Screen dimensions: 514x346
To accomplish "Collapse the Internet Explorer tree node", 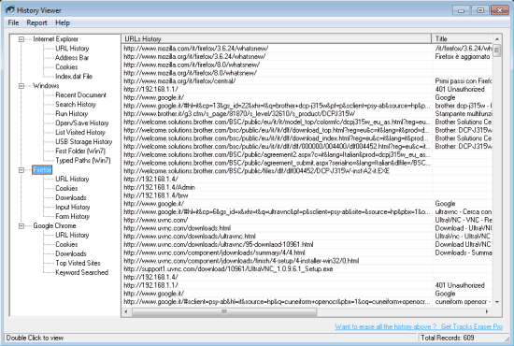I will point(21,39).
